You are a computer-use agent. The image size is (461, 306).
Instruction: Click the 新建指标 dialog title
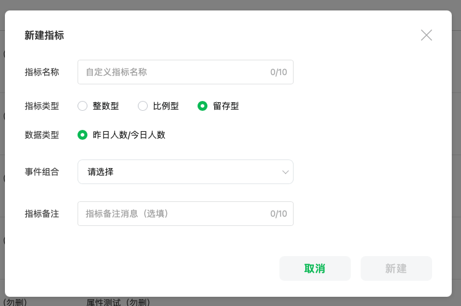tap(44, 35)
